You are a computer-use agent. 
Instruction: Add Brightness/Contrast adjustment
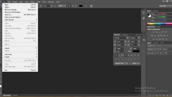[153, 32]
